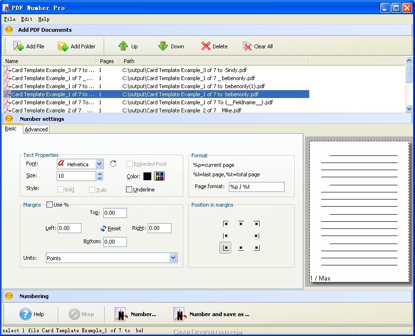
Task: Set position to bottom-left corner
Action: (x=225, y=248)
